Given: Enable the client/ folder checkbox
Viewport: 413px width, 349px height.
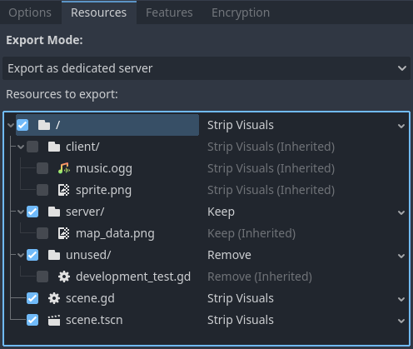Looking at the screenshot, I should coord(32,147).
